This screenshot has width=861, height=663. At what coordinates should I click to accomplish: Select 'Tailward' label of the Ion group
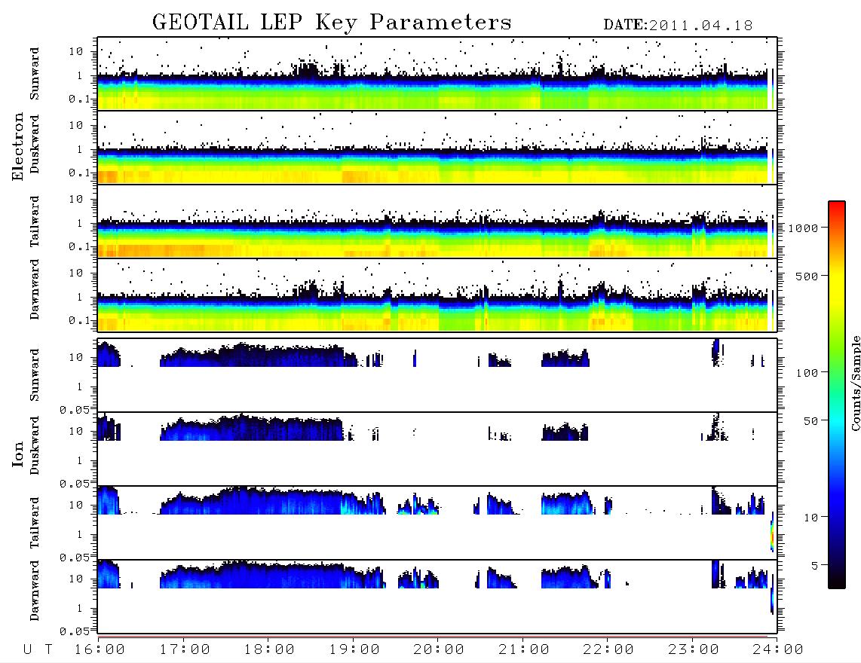[35, 523]
